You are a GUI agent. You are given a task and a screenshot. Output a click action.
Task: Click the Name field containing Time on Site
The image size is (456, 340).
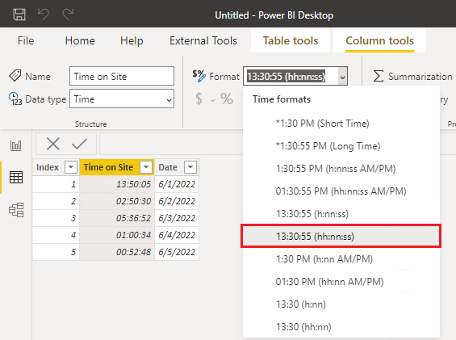pos(122,76)
